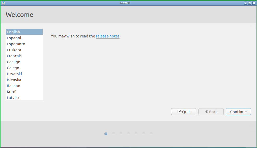257x148 pixels.
Task: Pick Galego as the installer language
Action: (24, 68)
